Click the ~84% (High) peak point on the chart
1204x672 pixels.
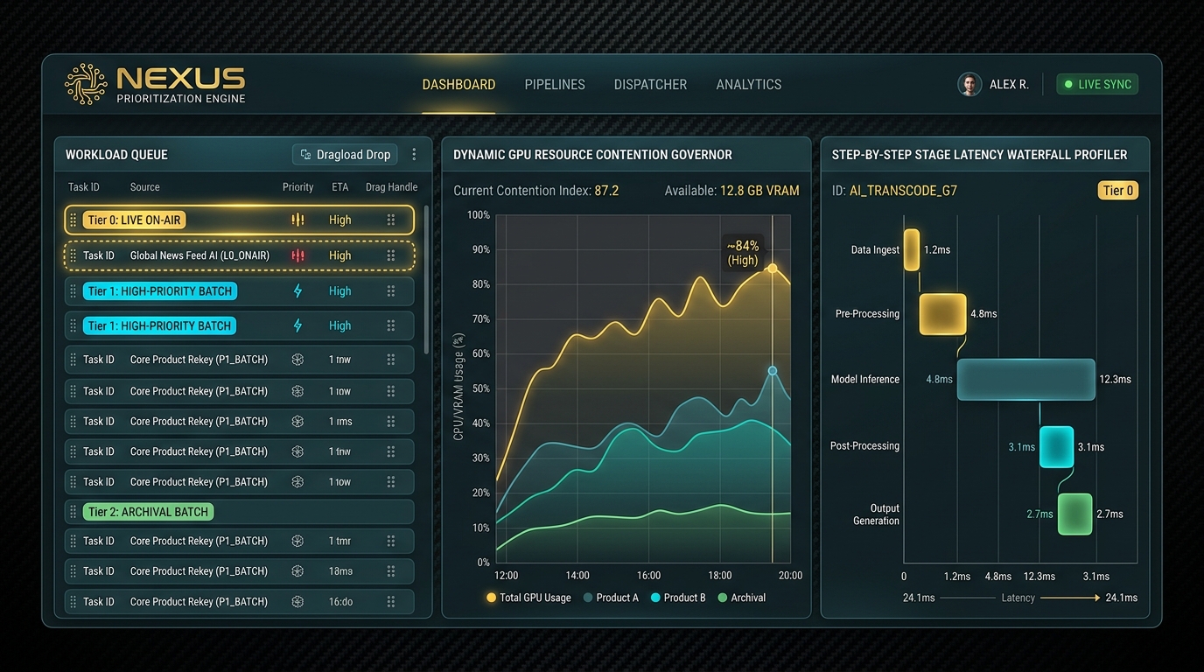tap(772, 268)
